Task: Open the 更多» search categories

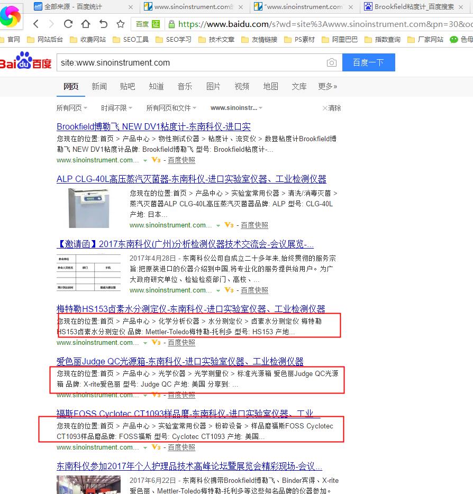Action: click(x=328, y=86)
